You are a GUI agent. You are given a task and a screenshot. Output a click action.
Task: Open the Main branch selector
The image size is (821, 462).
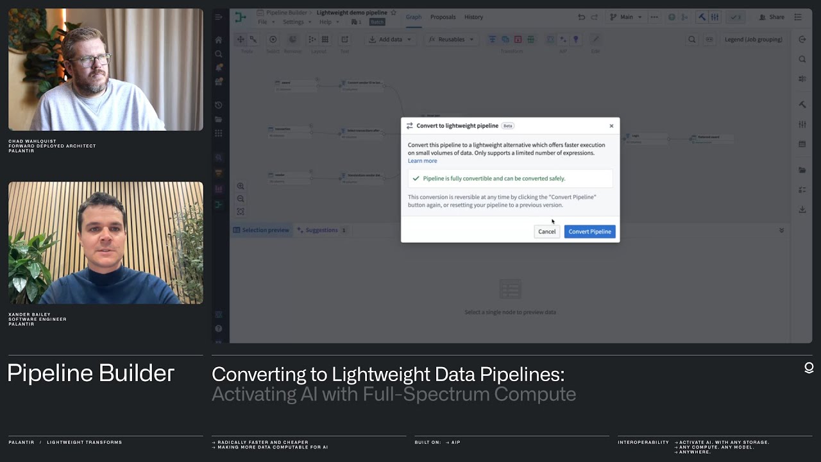click(x=625, y=17)
